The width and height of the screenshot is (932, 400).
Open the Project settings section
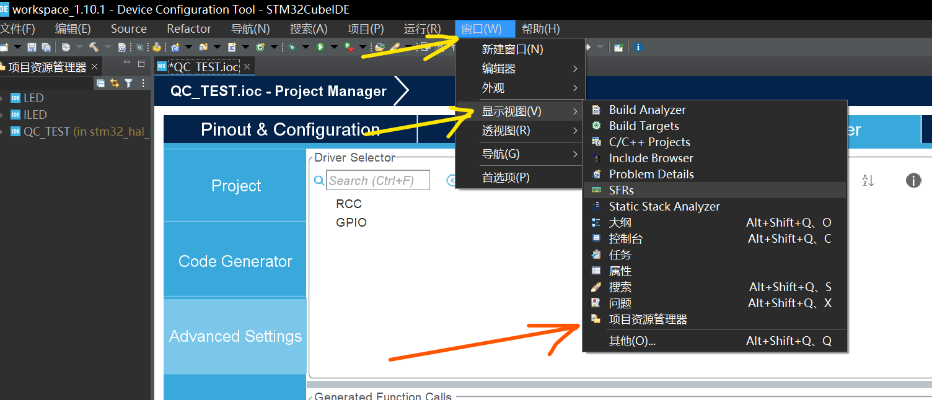coord(235,186)
